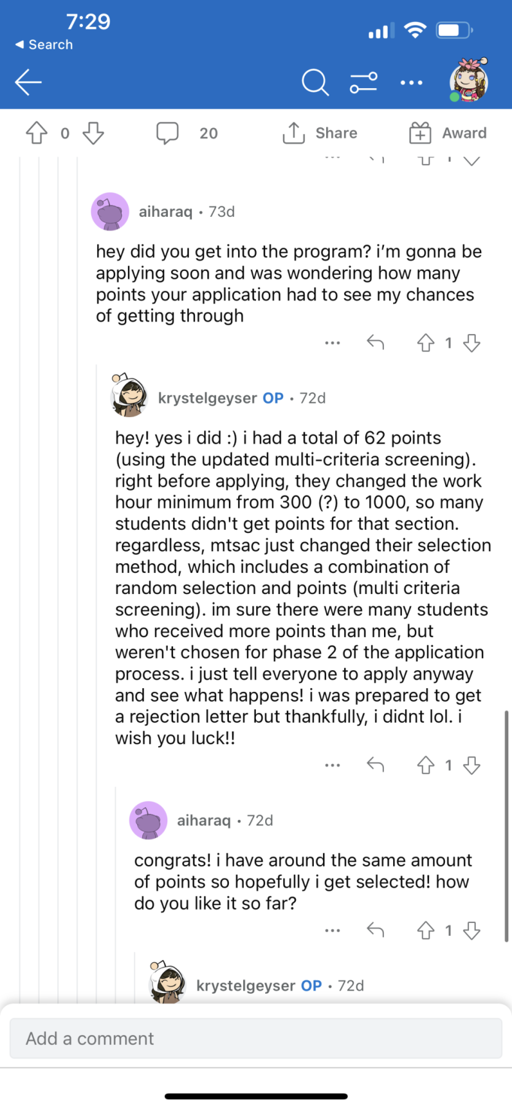512x1109 pixels.
Task: Open options menu on aiharaq's 73d comment
Action: [332, 343]
